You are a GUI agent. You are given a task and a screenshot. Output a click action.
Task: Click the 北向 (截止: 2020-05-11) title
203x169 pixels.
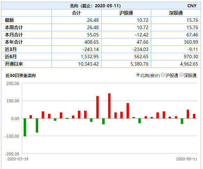pos(95,6)
